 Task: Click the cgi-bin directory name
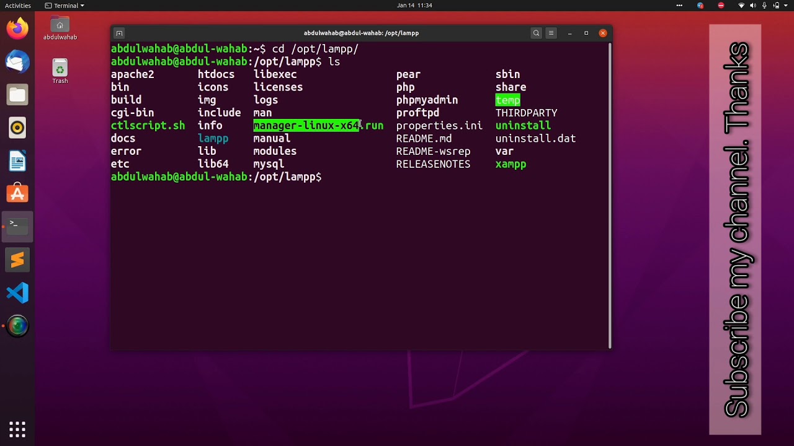point(132,113)
